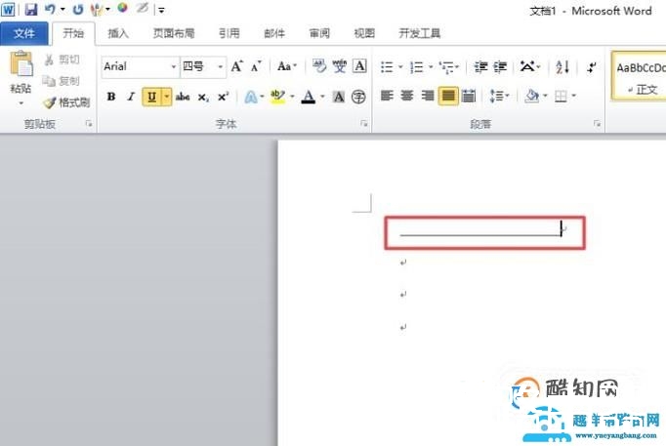
Task: Click the paragraph shading paint bucket
Action: [532, 96]
